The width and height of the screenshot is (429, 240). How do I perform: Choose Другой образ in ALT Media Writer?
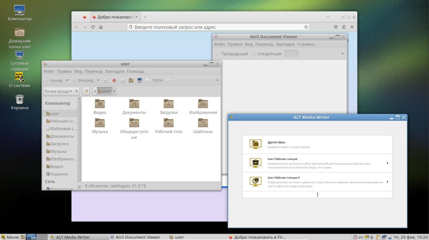pos(317,144)
